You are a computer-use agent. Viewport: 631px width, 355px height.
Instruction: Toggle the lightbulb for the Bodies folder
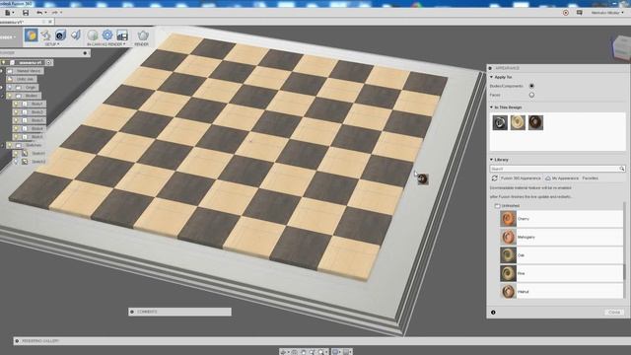coord(10,96)
